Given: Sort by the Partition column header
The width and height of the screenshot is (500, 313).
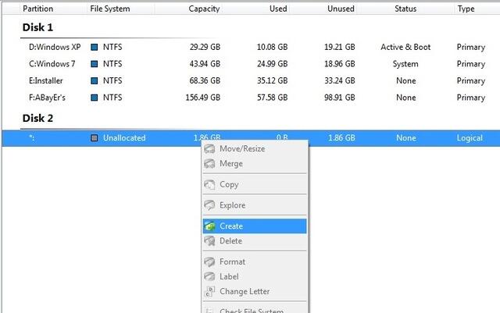Looking at the screenshot, I should pos(38,9).
